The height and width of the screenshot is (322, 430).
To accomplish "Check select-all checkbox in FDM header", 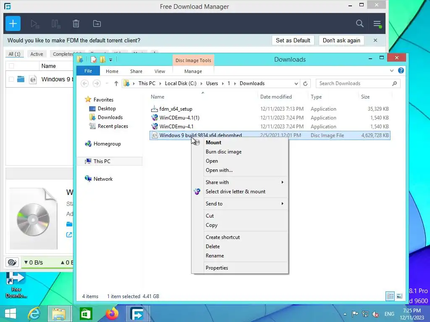I will [x=11, y=66].
